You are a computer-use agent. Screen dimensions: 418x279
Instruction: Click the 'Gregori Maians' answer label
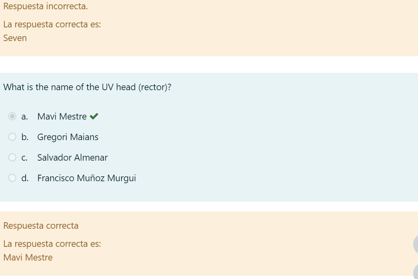68,137
